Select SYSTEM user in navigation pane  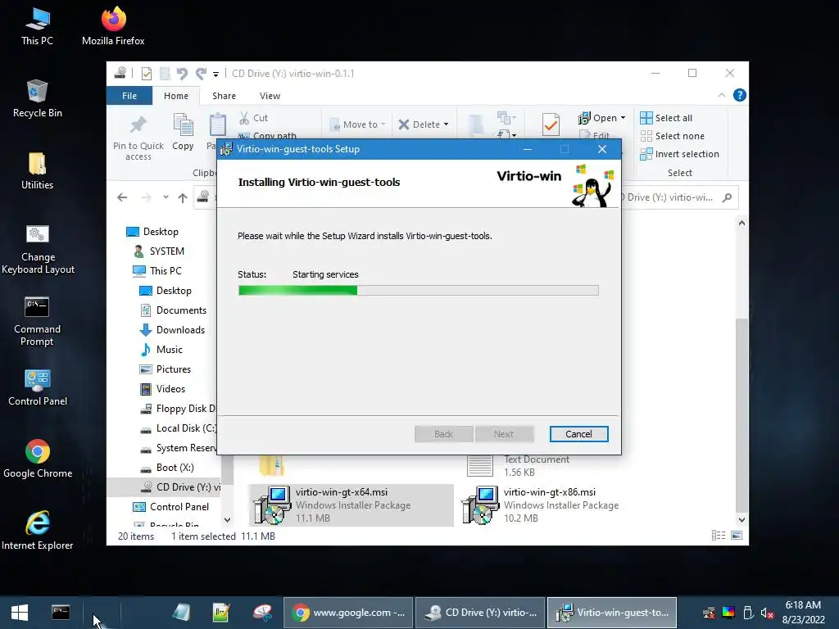click(158, 251)
